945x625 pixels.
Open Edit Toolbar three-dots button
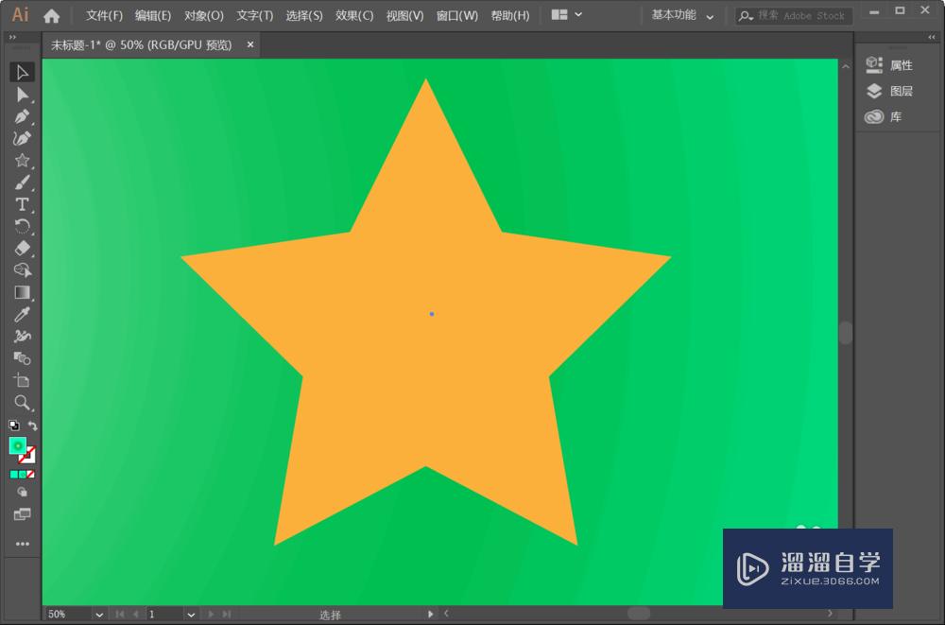tap(23, 545)
